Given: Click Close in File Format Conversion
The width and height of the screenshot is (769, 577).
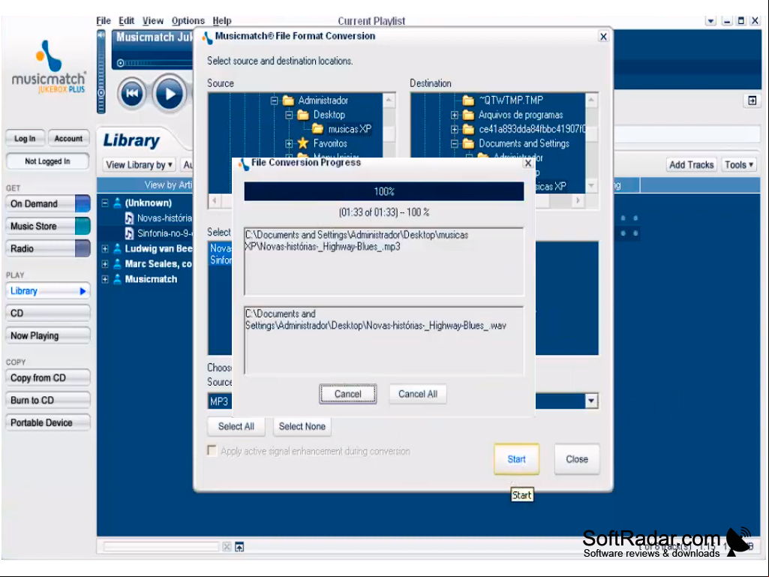Looking at the screenshot, I should [x=577, y=459].
